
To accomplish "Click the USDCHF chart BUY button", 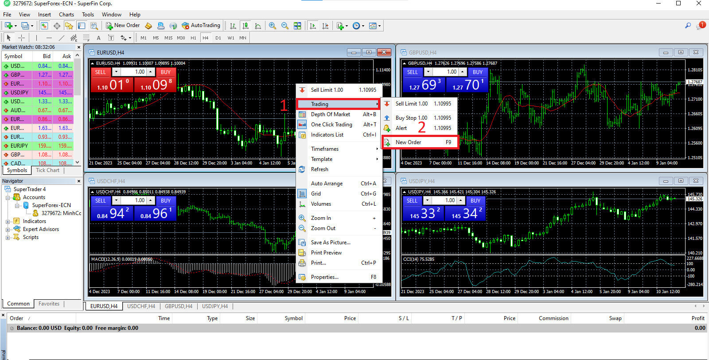I will 166,201.
